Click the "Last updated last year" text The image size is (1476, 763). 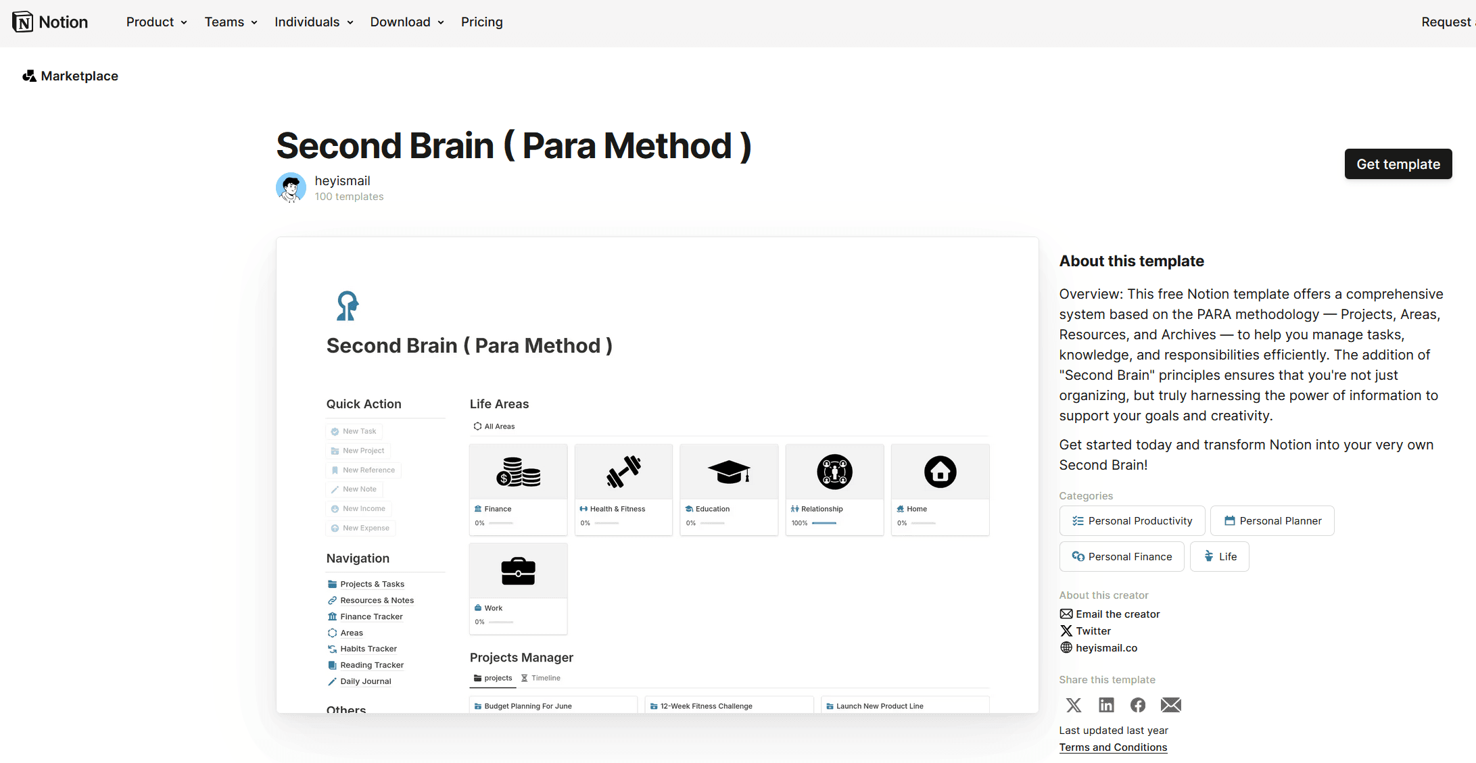1114,731
